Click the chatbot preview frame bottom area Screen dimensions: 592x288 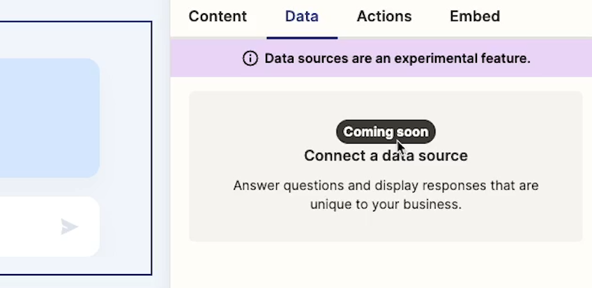75,266
